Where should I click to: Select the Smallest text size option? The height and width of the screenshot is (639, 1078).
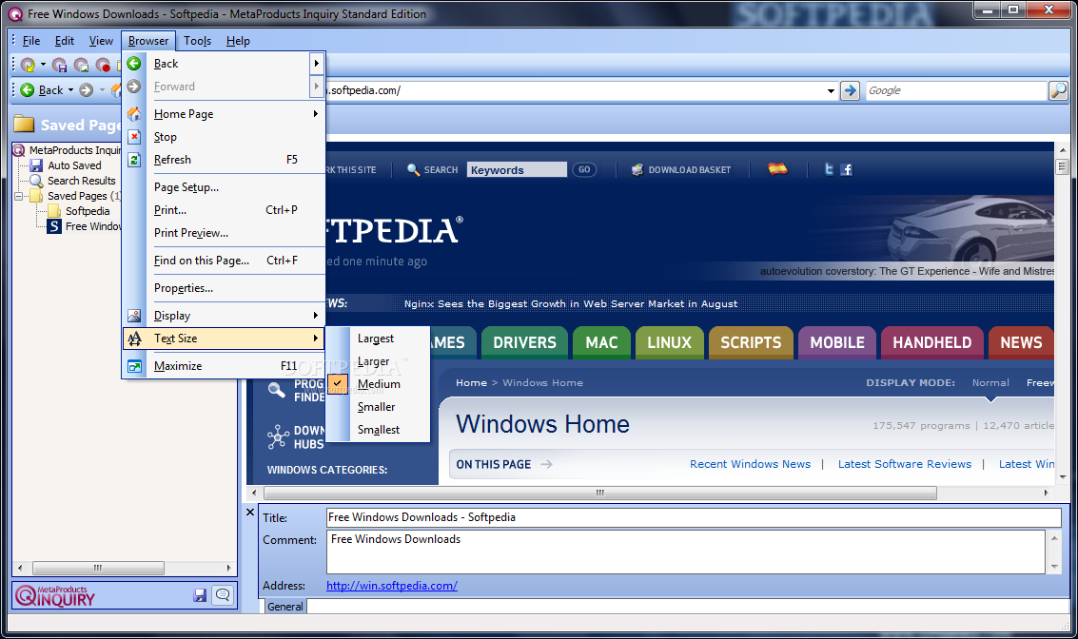(x=378, y=430)
